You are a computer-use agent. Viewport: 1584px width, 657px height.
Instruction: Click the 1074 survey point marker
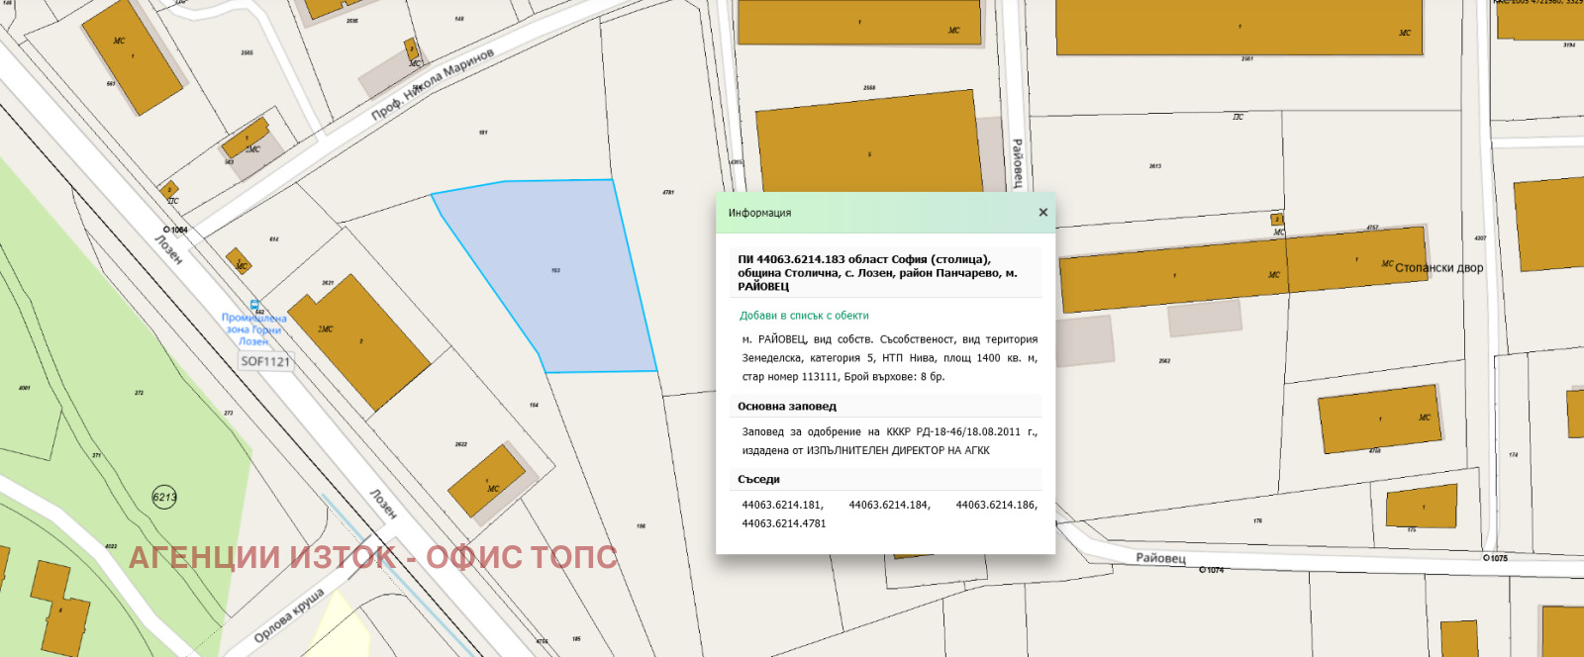1202,570
